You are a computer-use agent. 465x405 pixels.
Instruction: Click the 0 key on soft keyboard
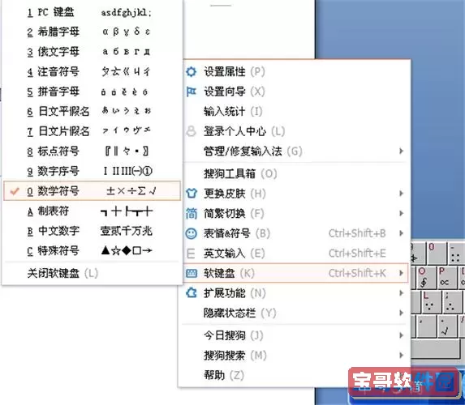click(436, 254)
